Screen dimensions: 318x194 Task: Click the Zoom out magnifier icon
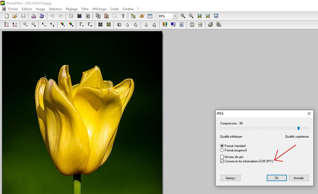click(191, 16)
